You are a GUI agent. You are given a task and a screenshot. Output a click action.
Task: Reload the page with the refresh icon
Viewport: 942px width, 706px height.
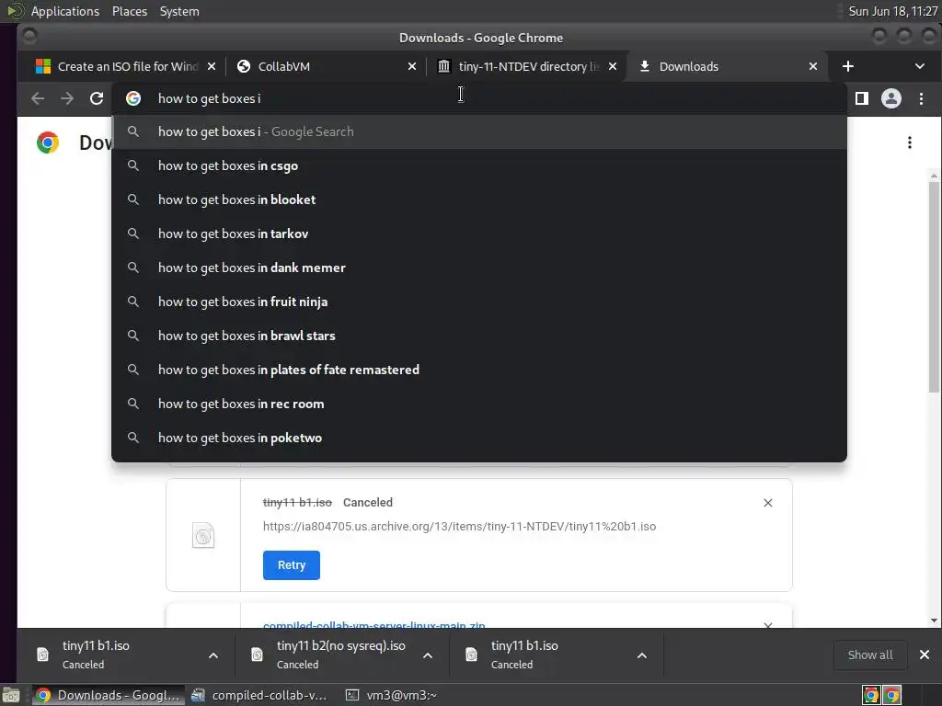pos(97,98)
